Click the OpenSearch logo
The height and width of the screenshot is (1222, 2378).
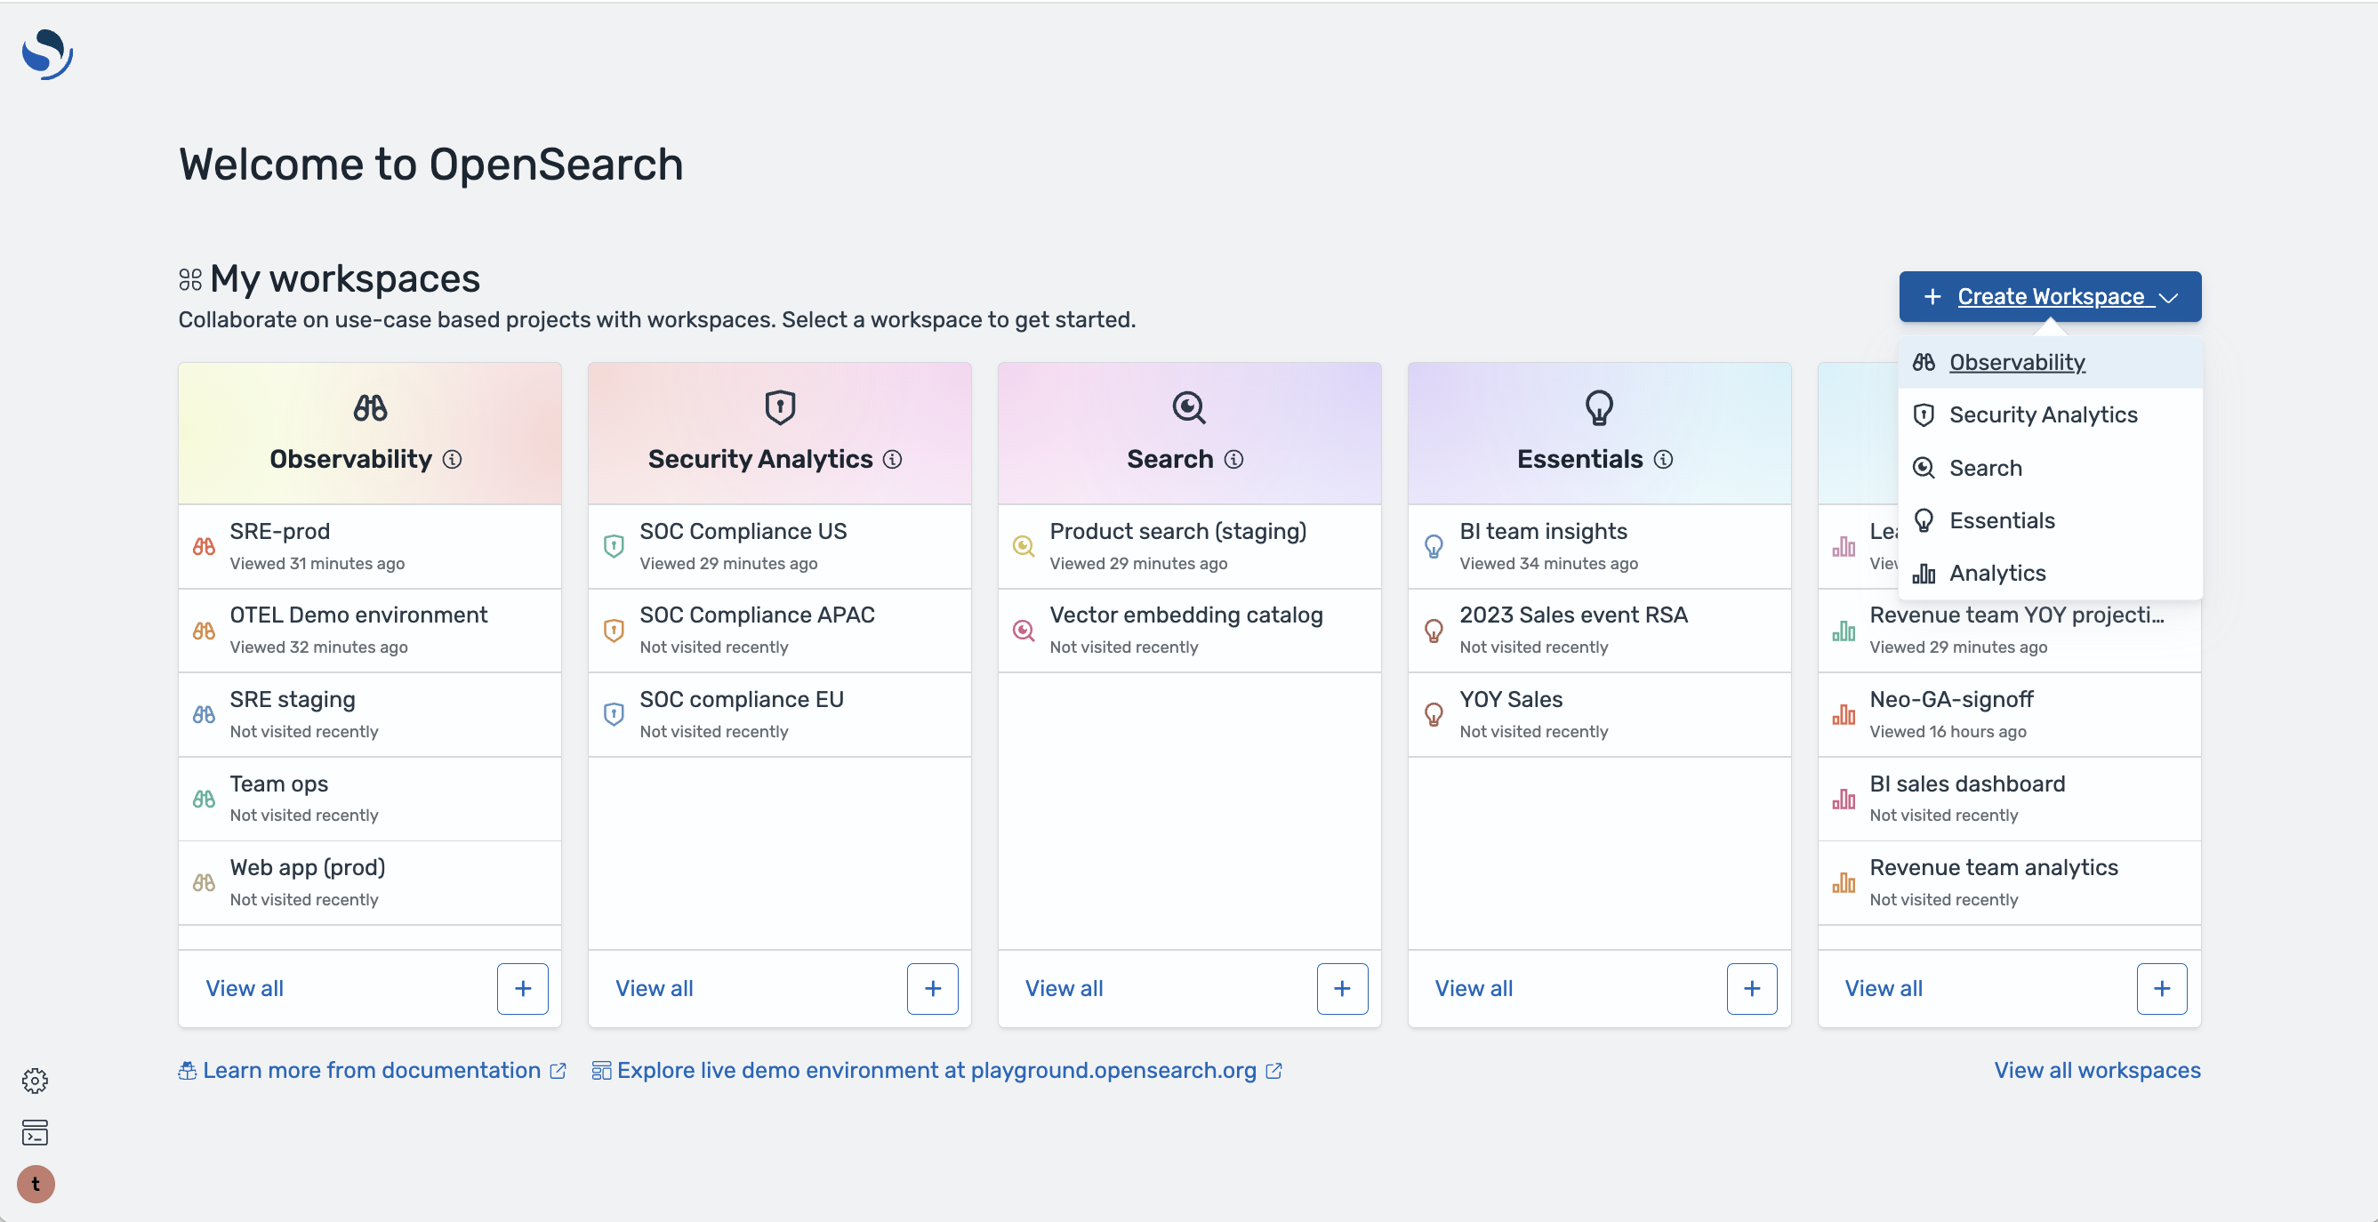[45, 53]
